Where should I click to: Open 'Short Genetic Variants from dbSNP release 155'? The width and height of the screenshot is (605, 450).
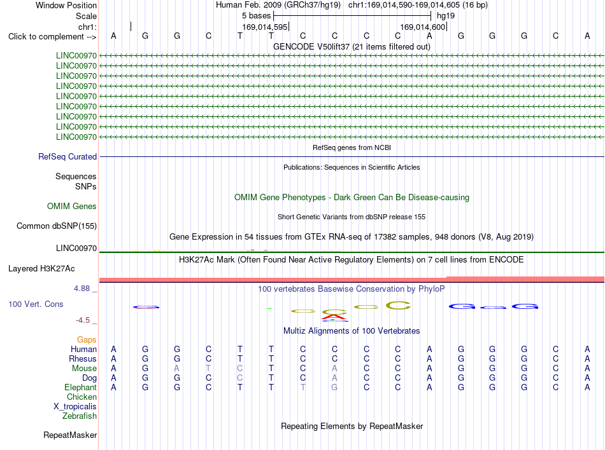pyautogui.click(x=352, y=217)
